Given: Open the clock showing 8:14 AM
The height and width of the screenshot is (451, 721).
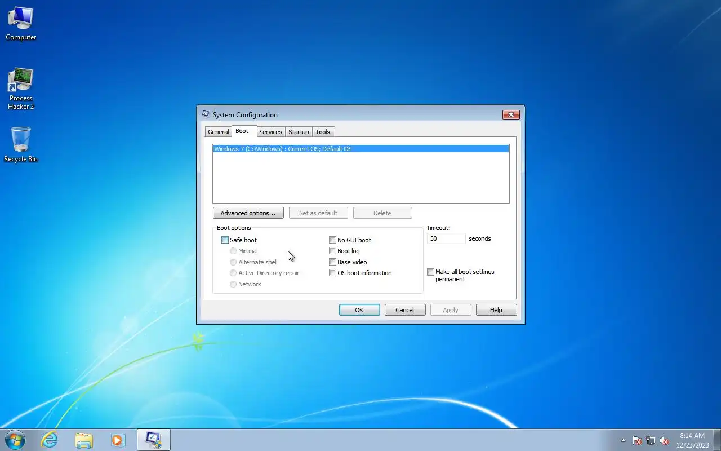Looking at the screenshot, I should pos(692,440).
